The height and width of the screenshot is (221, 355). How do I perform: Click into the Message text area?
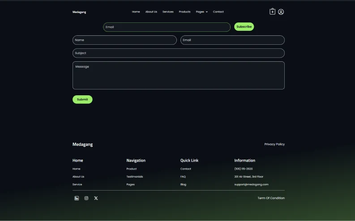[x=179, y=75]
